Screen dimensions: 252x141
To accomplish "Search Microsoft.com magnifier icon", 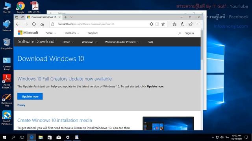I will (x=180, y=33).
